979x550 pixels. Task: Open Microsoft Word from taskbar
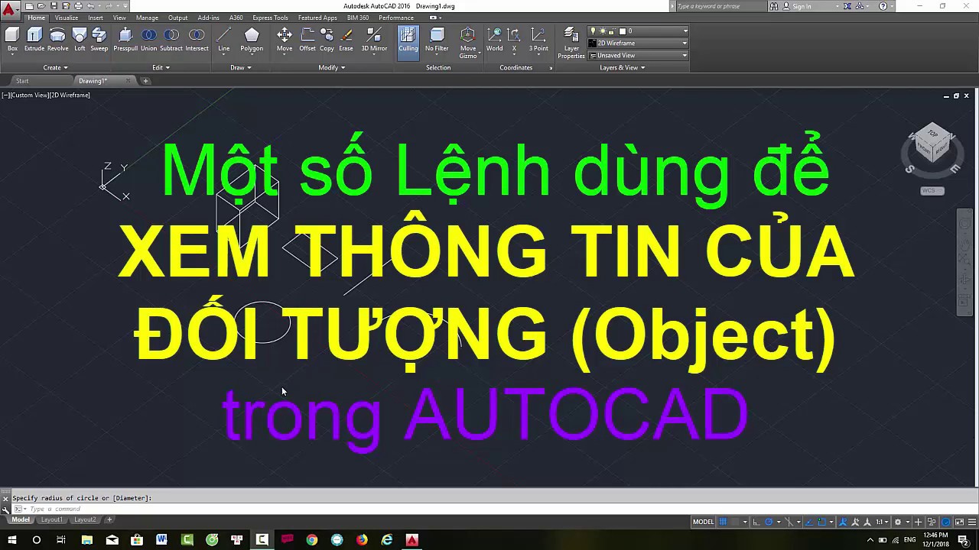click(161, 540)
